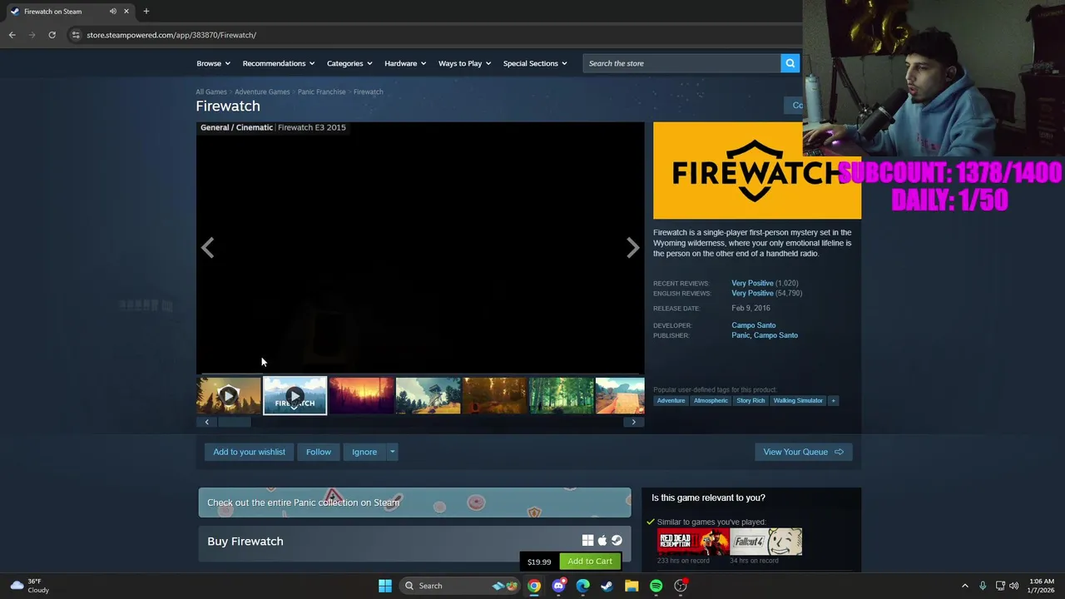
Task: Show hidden system tray icons
Action: 965,586
